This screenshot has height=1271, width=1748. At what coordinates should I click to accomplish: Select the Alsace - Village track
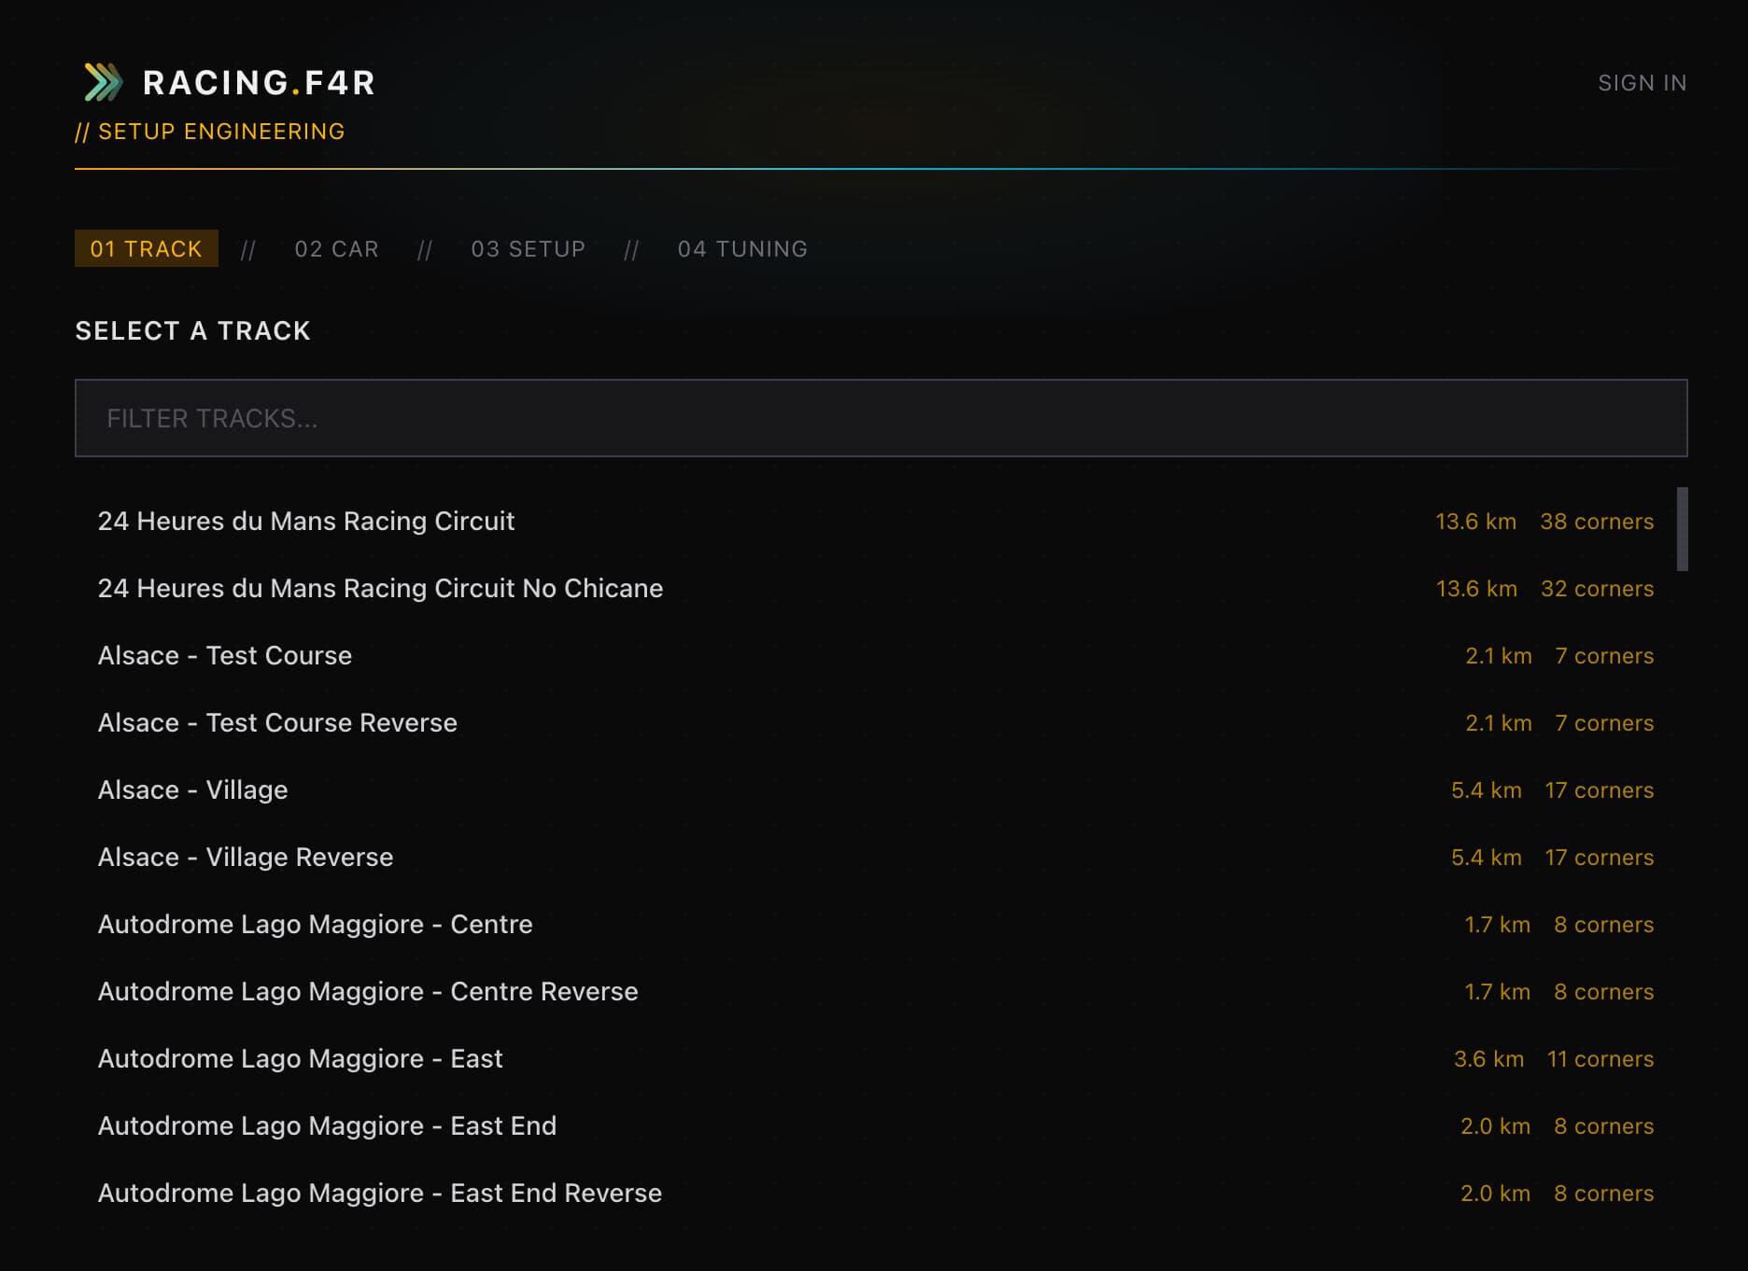point(192,789)
